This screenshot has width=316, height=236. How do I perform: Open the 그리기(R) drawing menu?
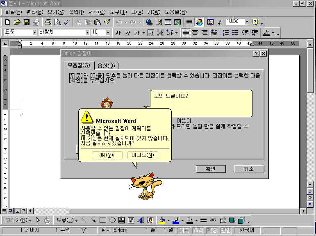click(x=18, y=220)
